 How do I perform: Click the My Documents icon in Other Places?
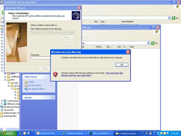[26, 85]
